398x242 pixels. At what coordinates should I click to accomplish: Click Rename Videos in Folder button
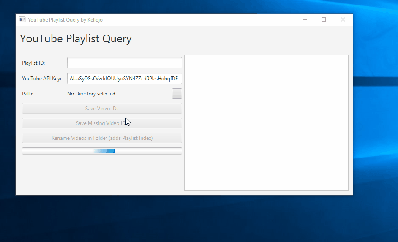pyautogui.click(x=102, y=138)
